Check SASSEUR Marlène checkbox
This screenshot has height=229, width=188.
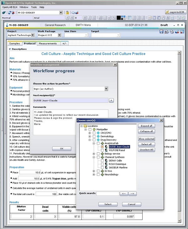[x=102, y=168]
